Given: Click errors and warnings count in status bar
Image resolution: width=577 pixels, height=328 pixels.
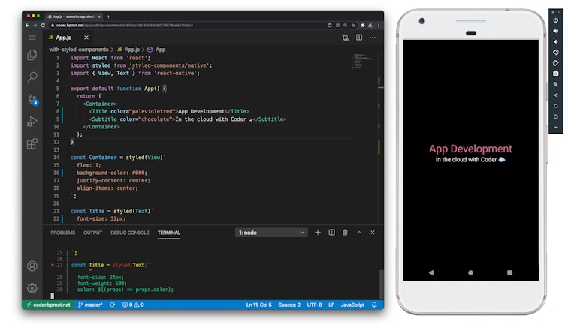Looking at the screenshot, I should (x=133, y=305).
